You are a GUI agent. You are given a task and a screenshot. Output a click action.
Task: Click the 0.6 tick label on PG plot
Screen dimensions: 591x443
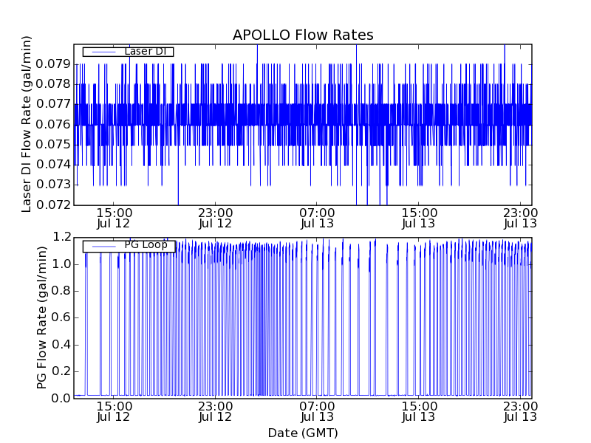(x=61, y=317)
